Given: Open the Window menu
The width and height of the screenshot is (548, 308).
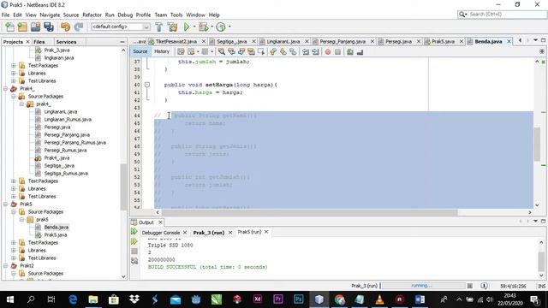Looking at the screenshot, I should [x=195, y=15].
